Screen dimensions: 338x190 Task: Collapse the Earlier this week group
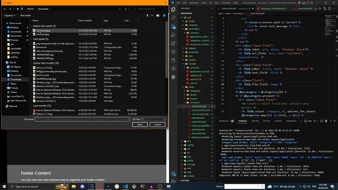click(32, 26)
